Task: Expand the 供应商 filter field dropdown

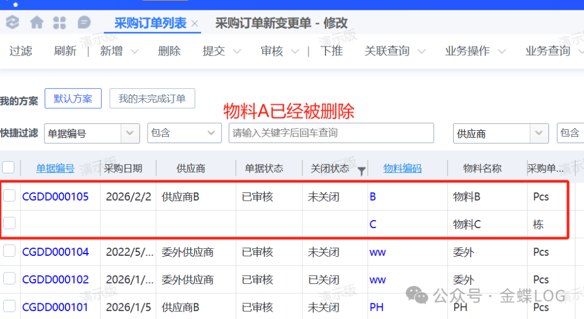Action: tap(539, 133)
